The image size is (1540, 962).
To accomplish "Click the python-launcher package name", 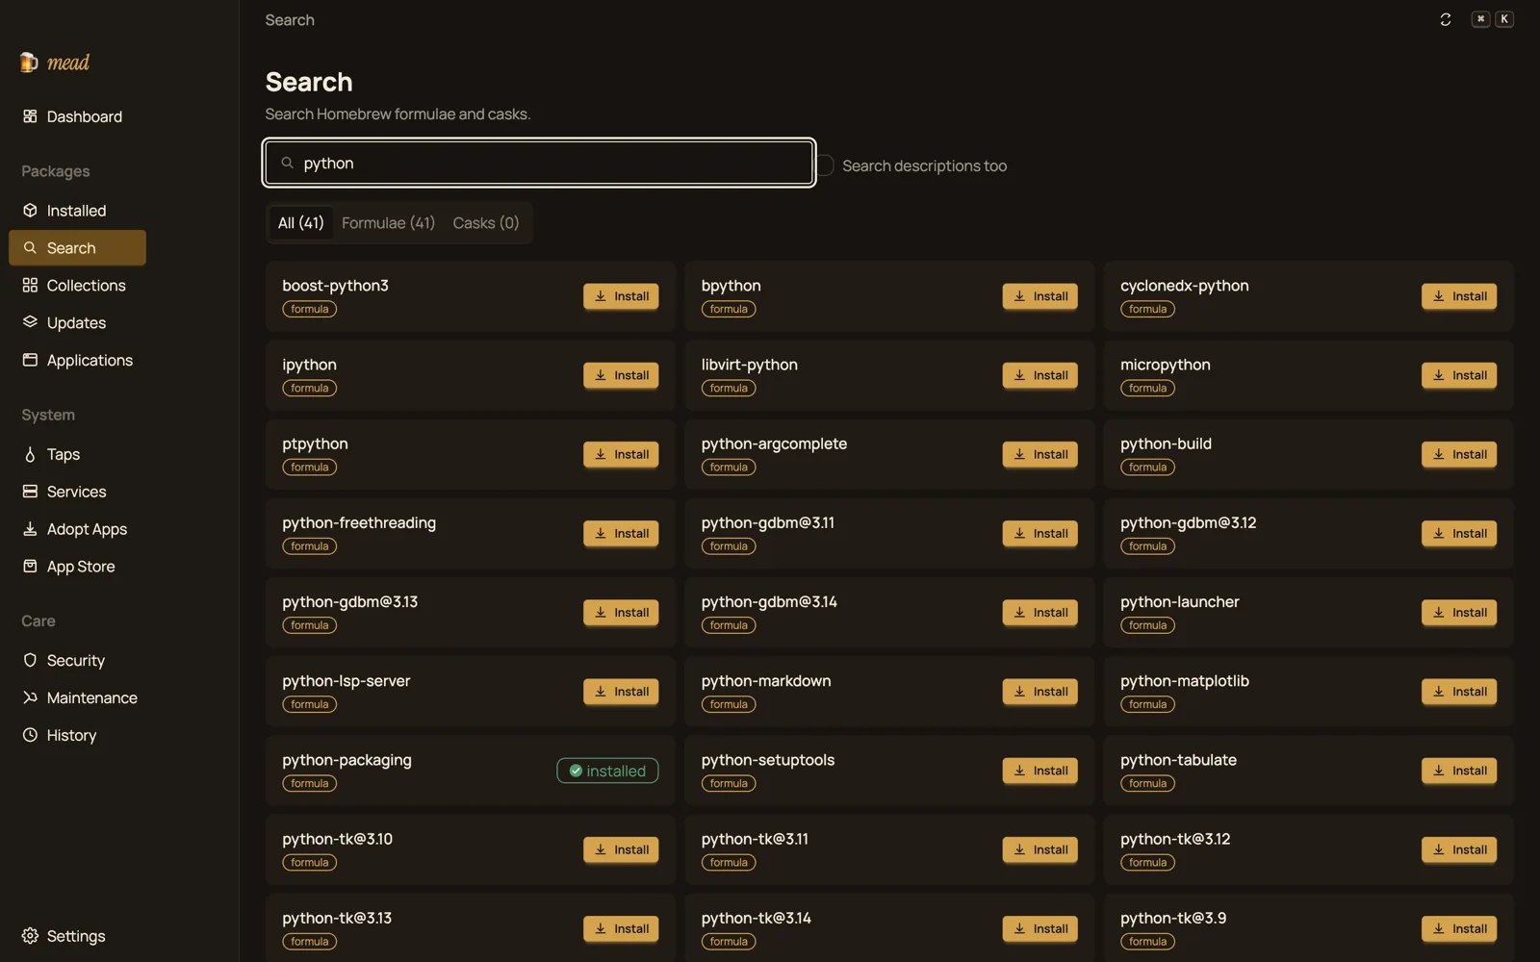I will point(1179,602).
